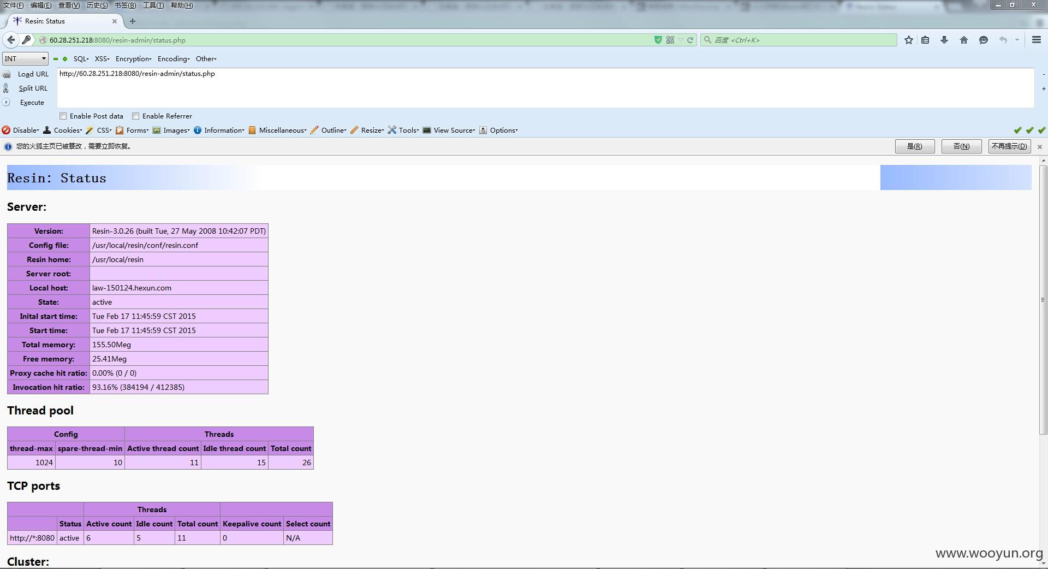Open the 编辑(E) menu

click(x=41, y=5)
